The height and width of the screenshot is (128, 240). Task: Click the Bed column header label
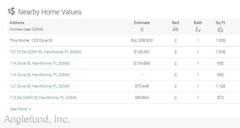176,23
